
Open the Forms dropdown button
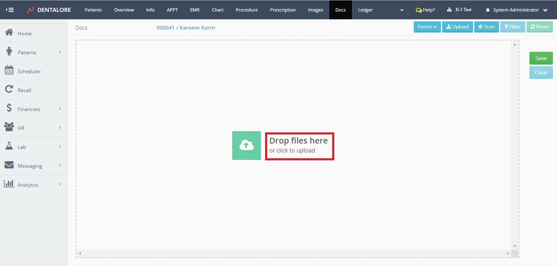427,27
